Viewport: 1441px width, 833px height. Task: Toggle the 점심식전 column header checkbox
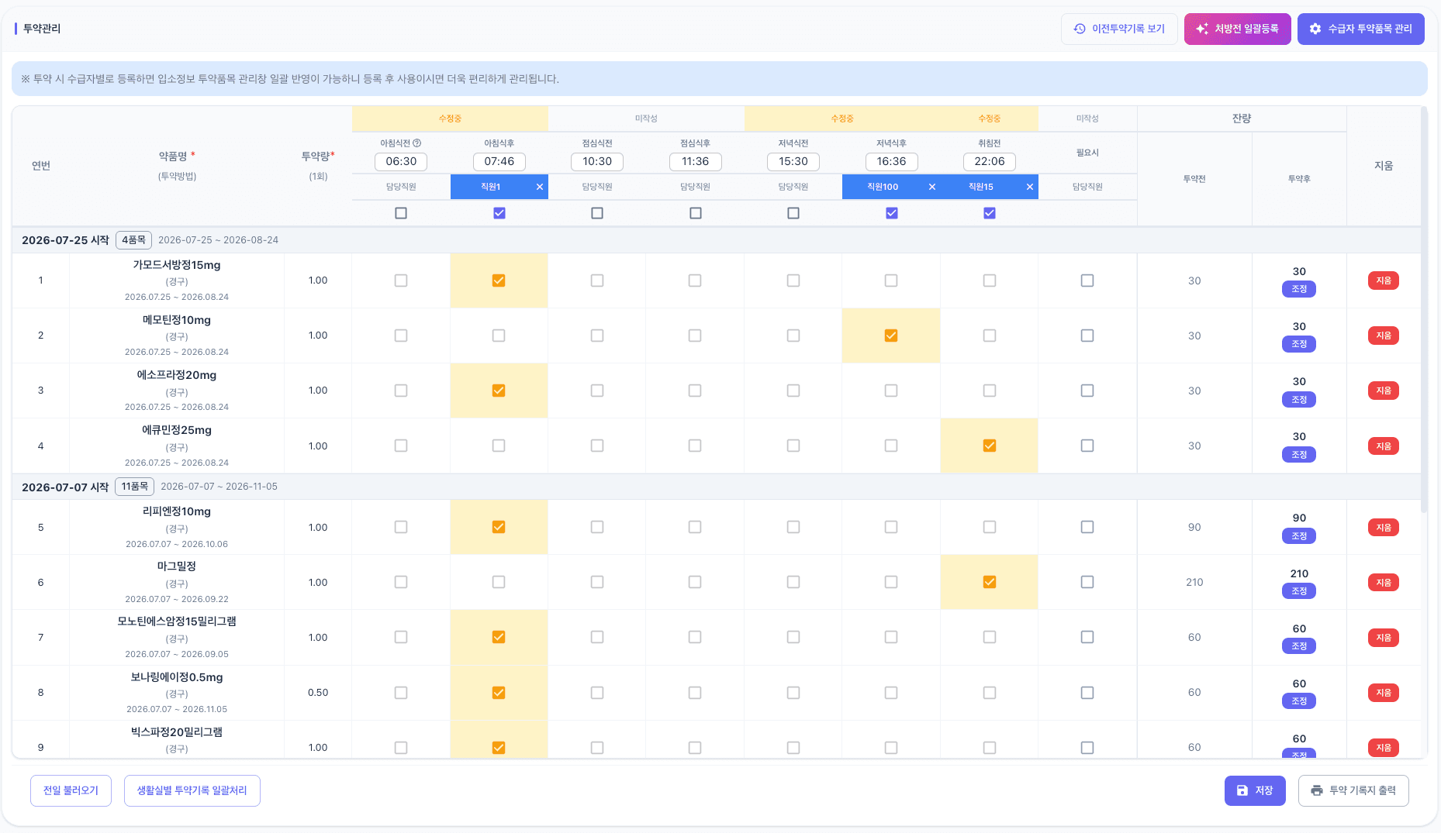[x=597, y=213]
